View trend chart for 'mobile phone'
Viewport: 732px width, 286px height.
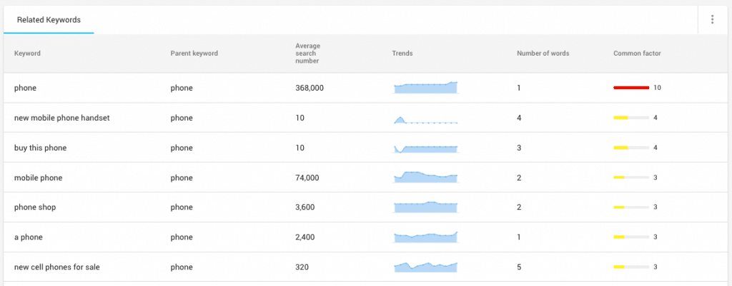(x=425, y=176)
